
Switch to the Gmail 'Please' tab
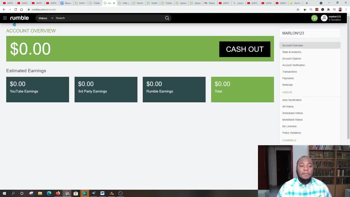[x=210, y=3]
